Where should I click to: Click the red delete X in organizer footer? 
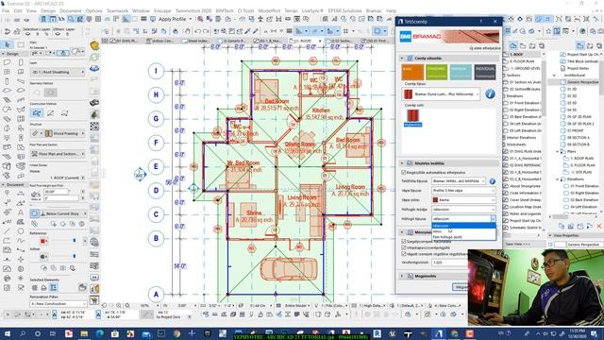coord(599,227)
